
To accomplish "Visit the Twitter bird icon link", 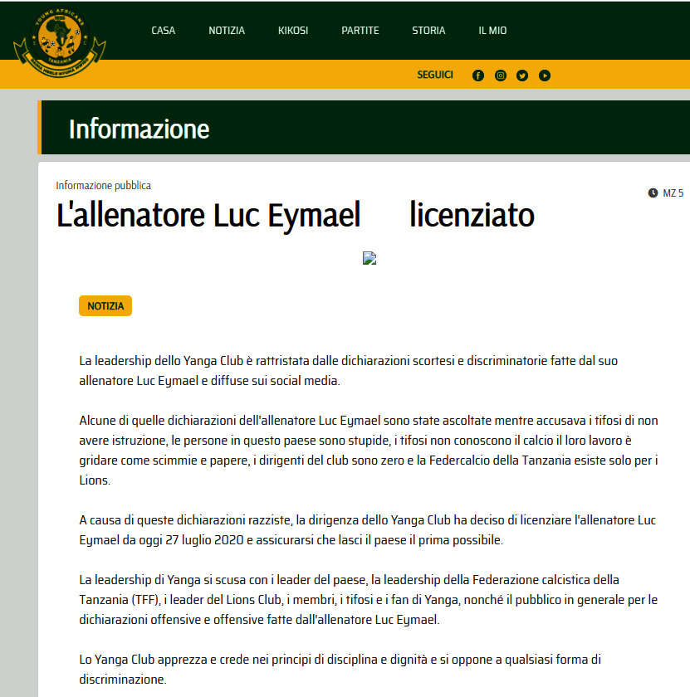I will click(x=522, y=76).
